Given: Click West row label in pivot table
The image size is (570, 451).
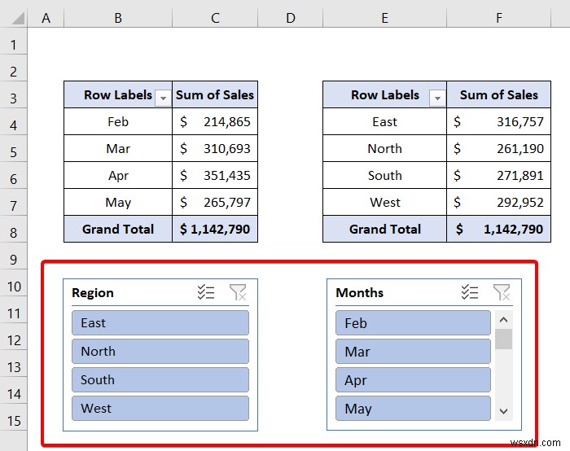Looking at the screenshot, I should 384,202.
